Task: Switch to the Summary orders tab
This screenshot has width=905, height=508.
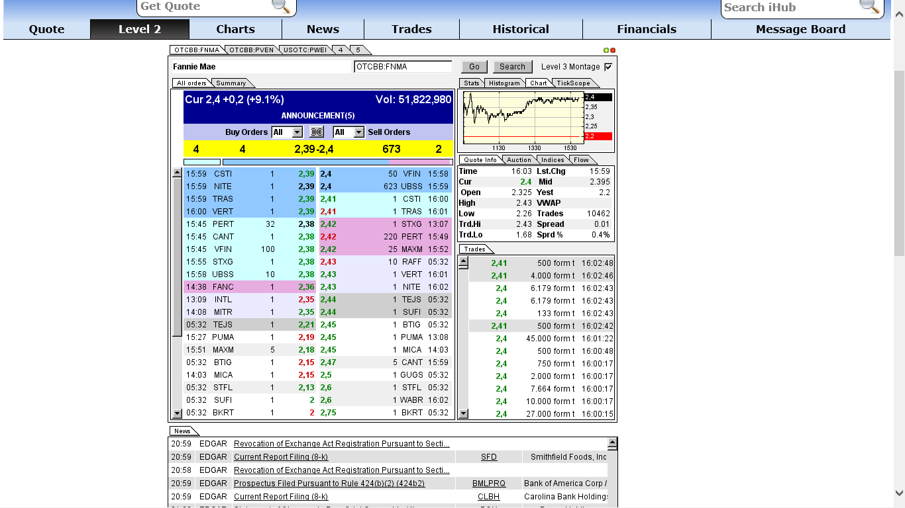Action: (x=231, y=83)
